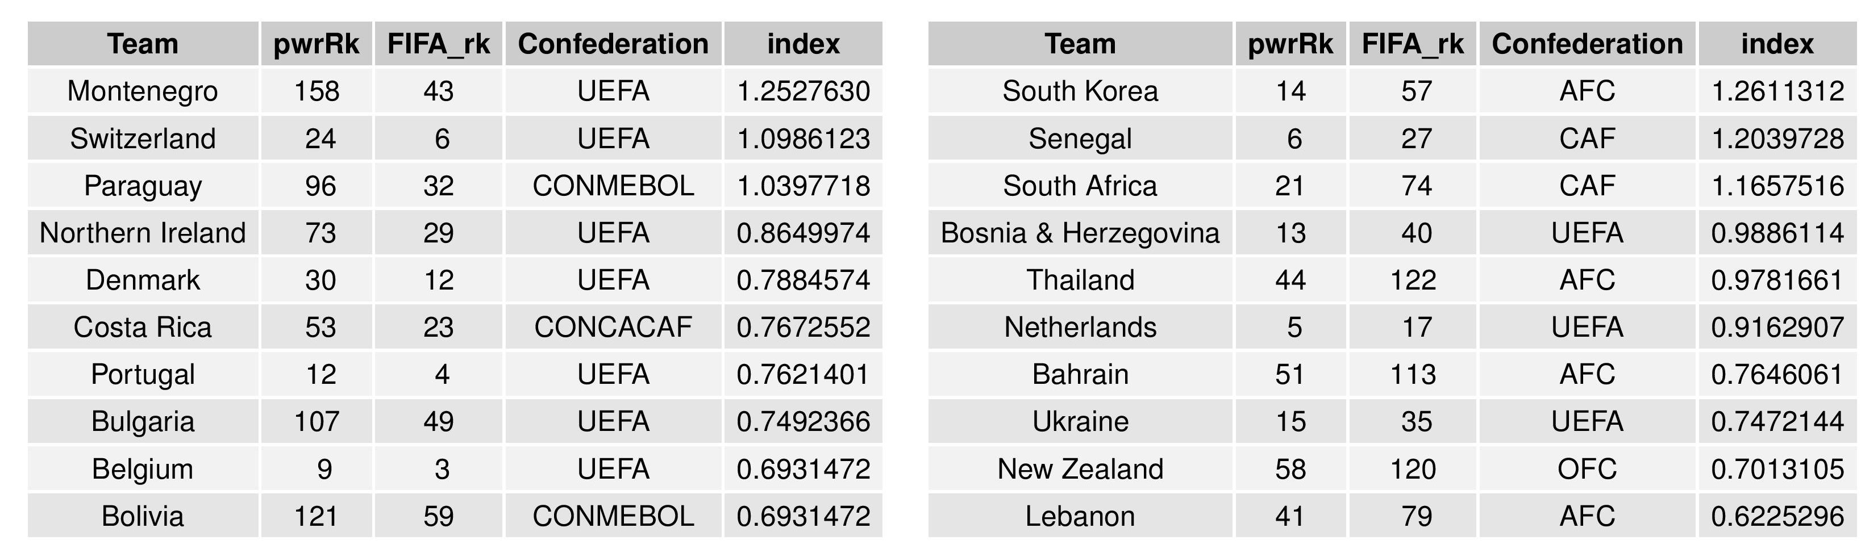Click Thailand's FIFA rank 122
Viewport: 1861px width, 557px height.
tap(1412, 280)
